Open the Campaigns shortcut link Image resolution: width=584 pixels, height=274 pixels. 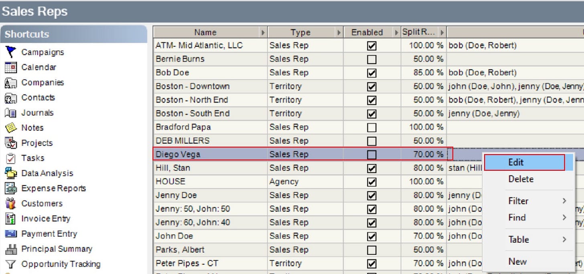point(43,52)
